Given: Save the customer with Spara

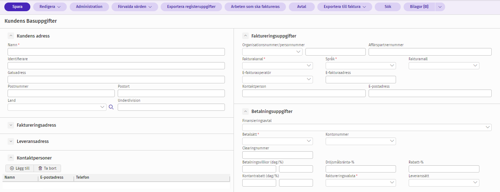Looking at the screenshot, I should 17,6.
